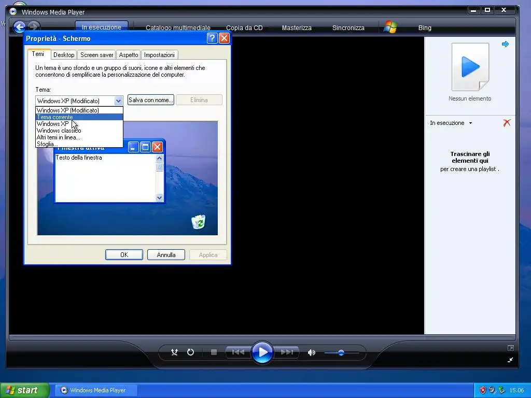Choose Tema corrente from the list

[x=79, y=117]
